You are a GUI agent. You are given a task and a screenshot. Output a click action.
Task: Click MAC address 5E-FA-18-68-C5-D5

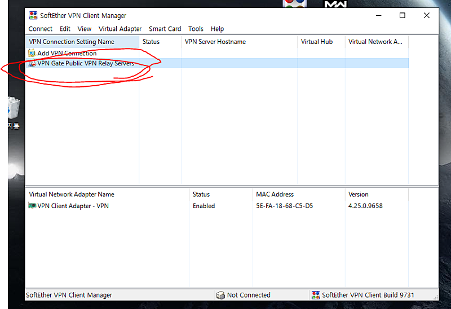[x=285, y=206]
